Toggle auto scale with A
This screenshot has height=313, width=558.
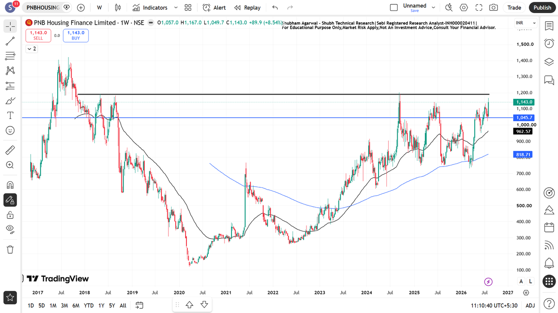coord(521,281)
